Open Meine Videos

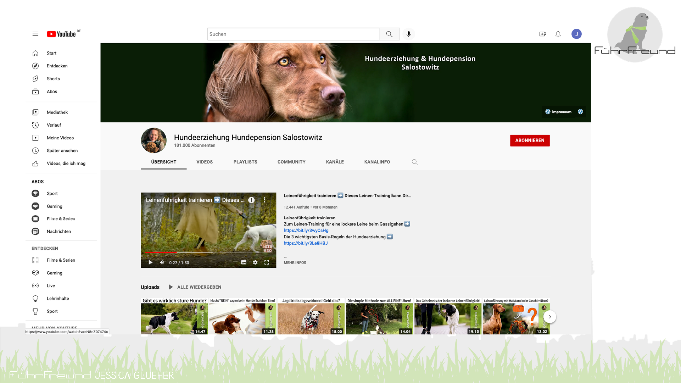pyautogui.click(x=61, y=138)
